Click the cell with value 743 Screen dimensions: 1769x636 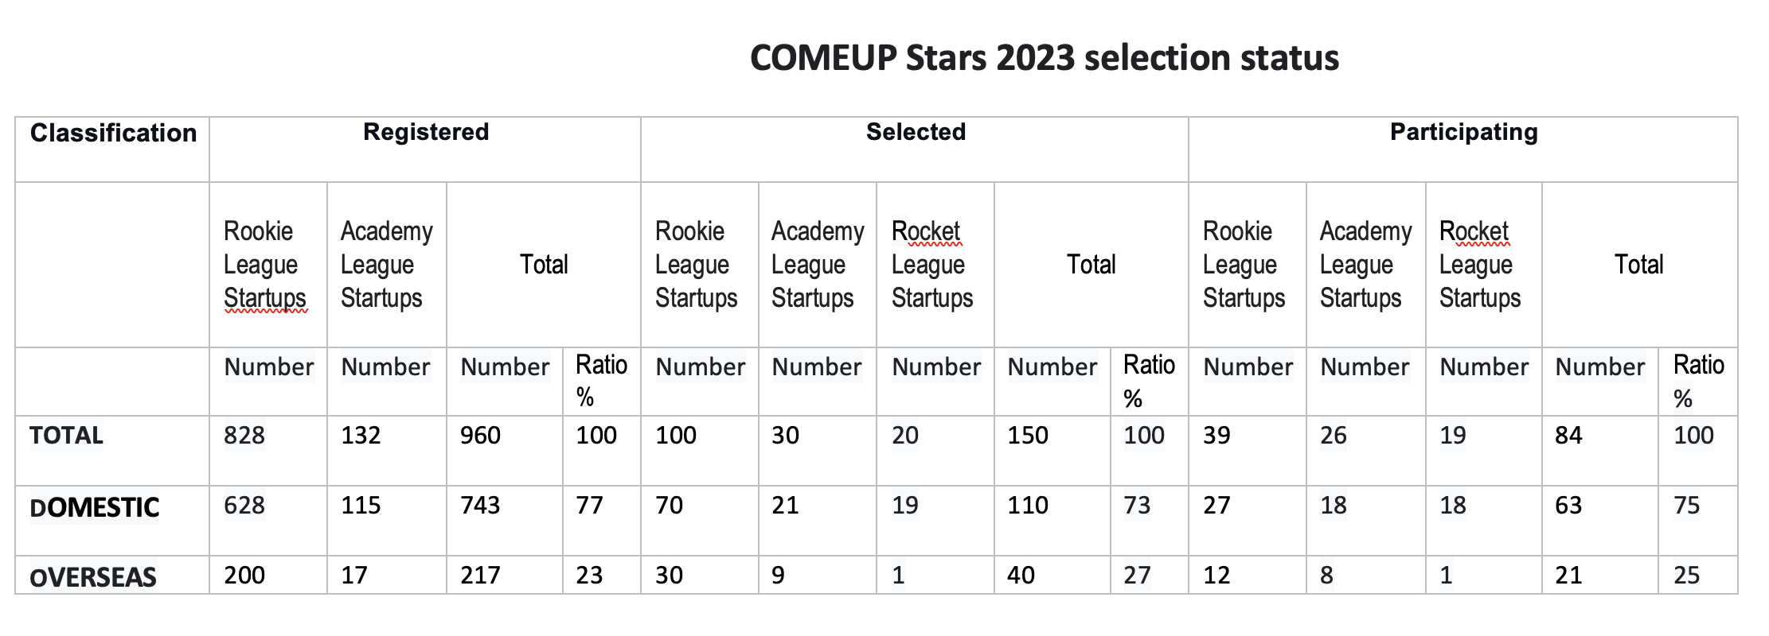[x=480, y=506]
